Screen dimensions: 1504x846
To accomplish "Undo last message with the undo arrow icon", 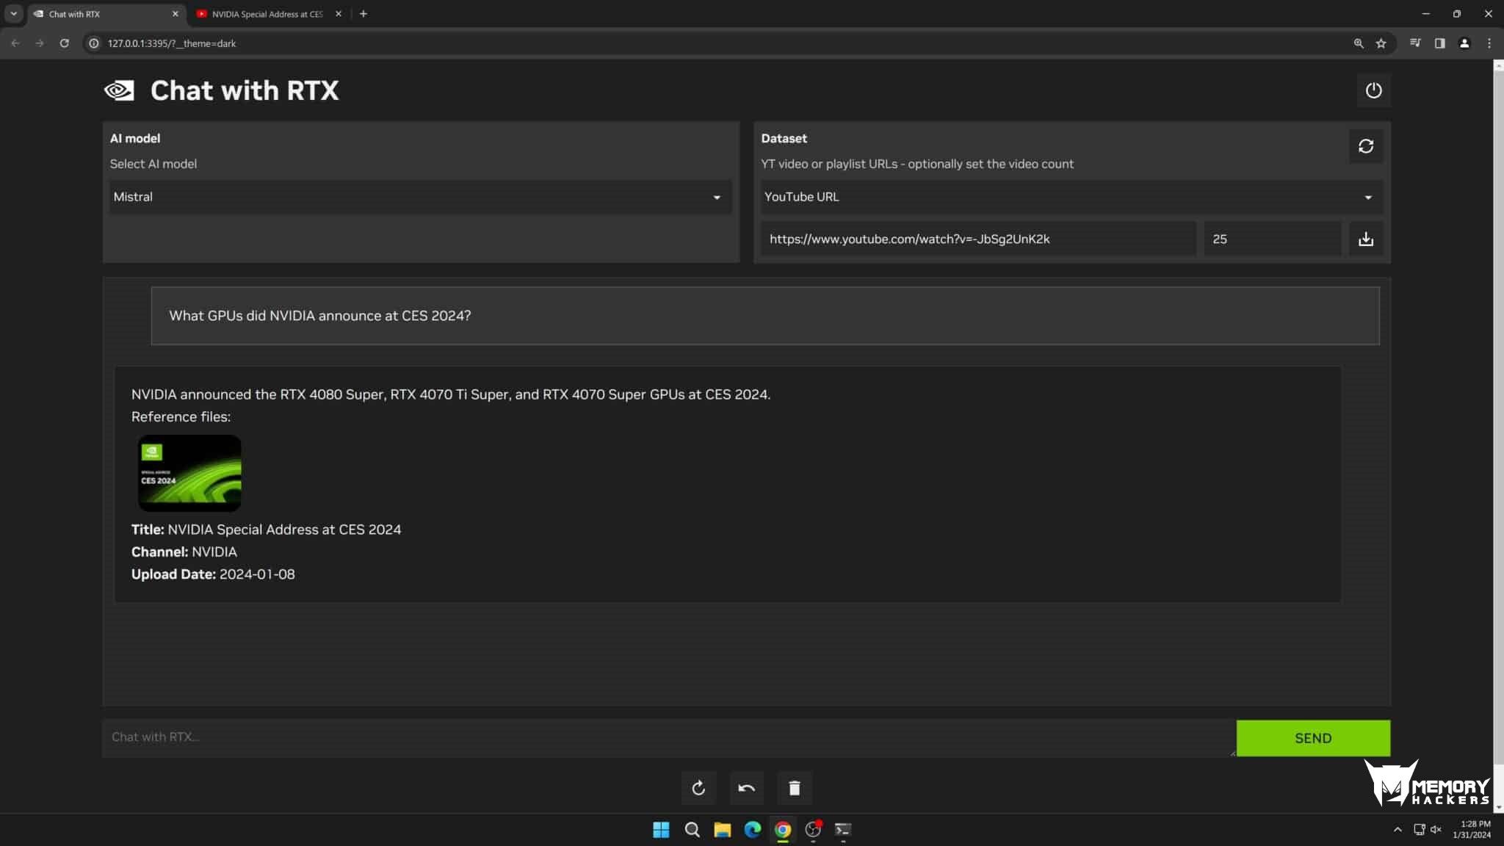I will [746, 788].
